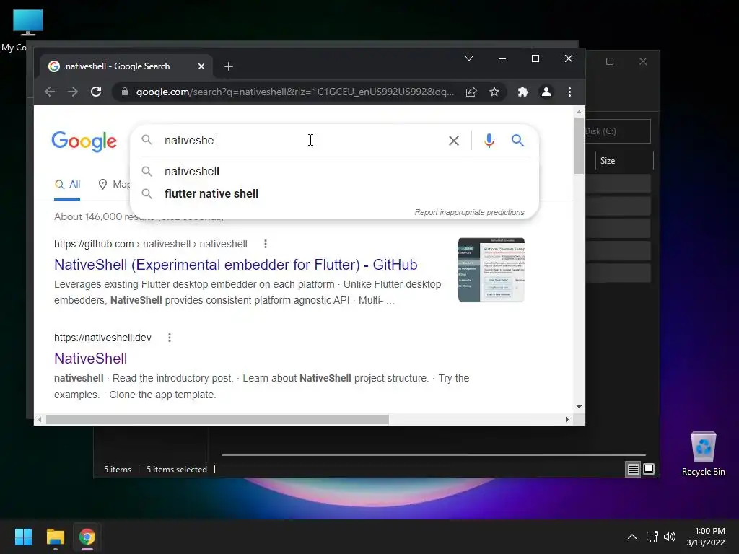Open the clock showing 1:00 PM

(x=706, y=537)
